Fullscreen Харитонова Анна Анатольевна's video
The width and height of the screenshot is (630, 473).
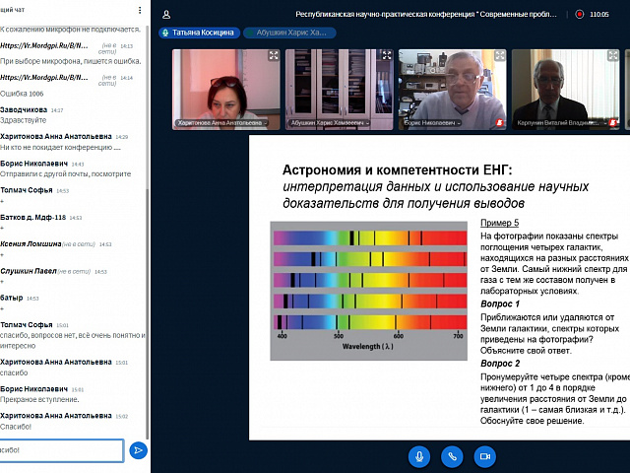274,56
